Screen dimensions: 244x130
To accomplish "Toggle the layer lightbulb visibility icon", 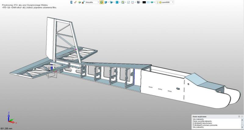I will 157,2.
